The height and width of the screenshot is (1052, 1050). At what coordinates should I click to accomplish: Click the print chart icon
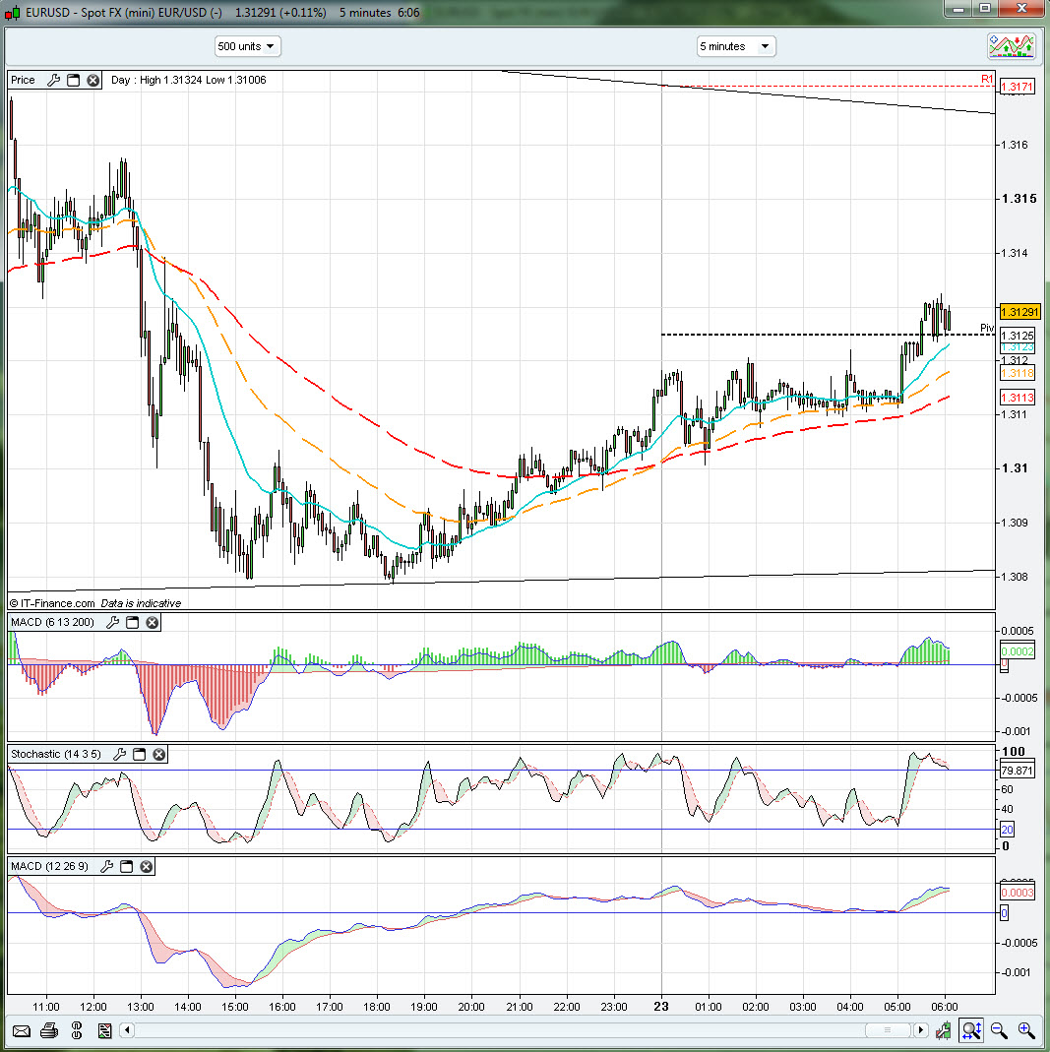point(48,1030)
